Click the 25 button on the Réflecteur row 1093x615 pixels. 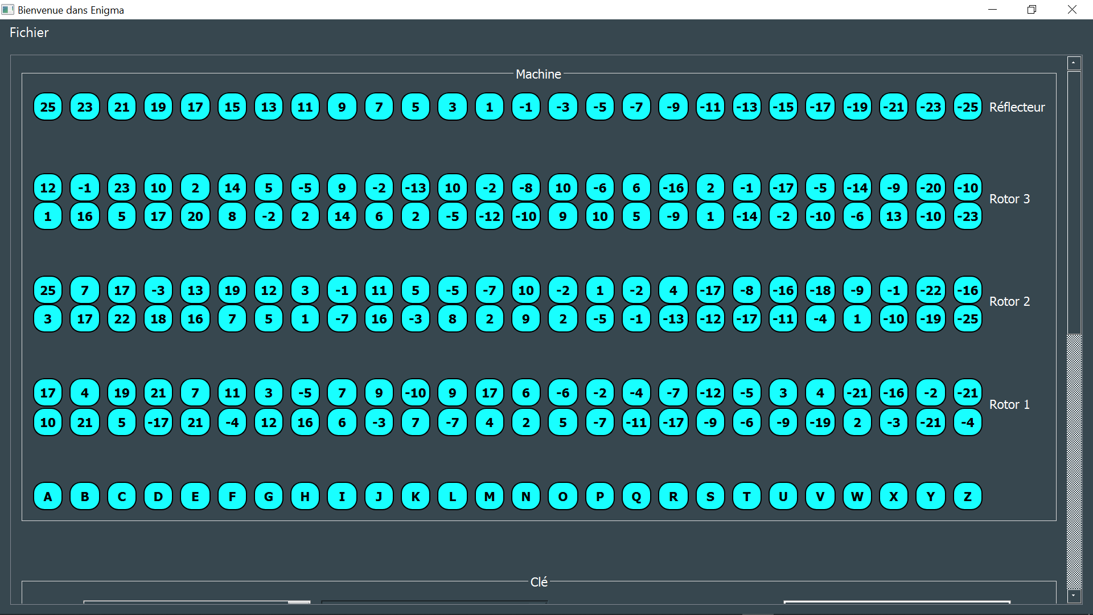[x=48, y=106]
